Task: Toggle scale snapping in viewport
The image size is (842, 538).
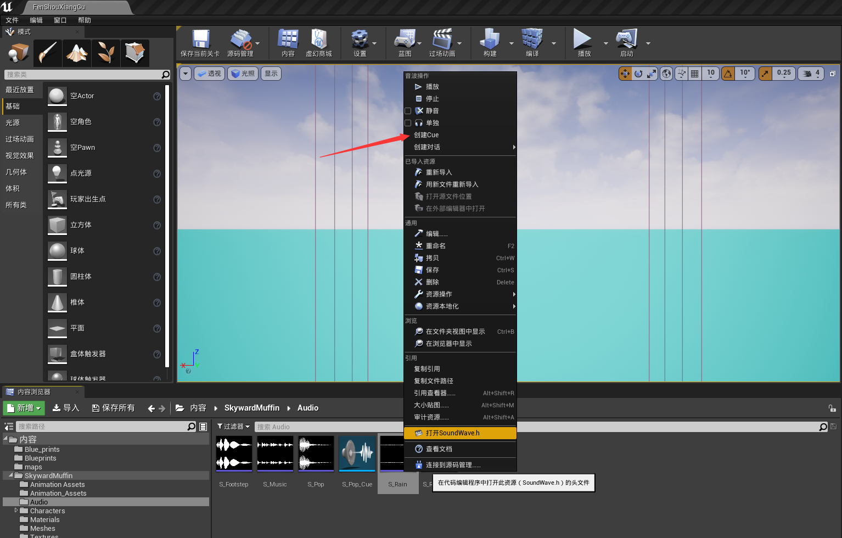Action: [765, 74]
